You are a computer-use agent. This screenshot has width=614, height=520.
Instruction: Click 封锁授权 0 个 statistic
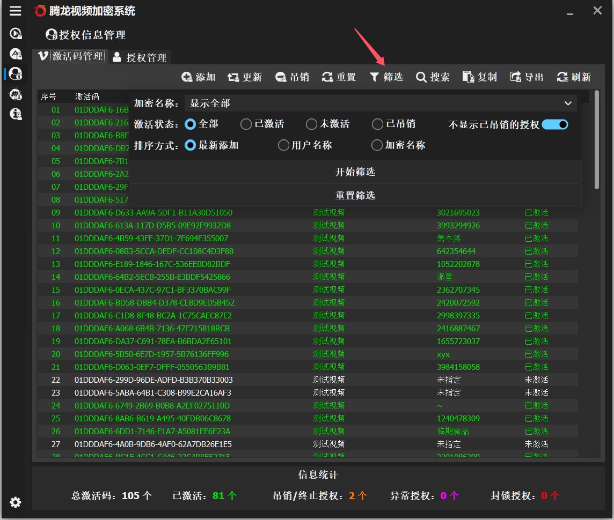[x=525, y=496]
